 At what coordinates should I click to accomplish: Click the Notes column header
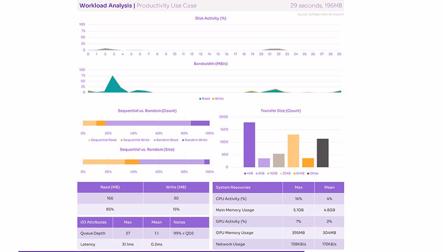point(189,222)
